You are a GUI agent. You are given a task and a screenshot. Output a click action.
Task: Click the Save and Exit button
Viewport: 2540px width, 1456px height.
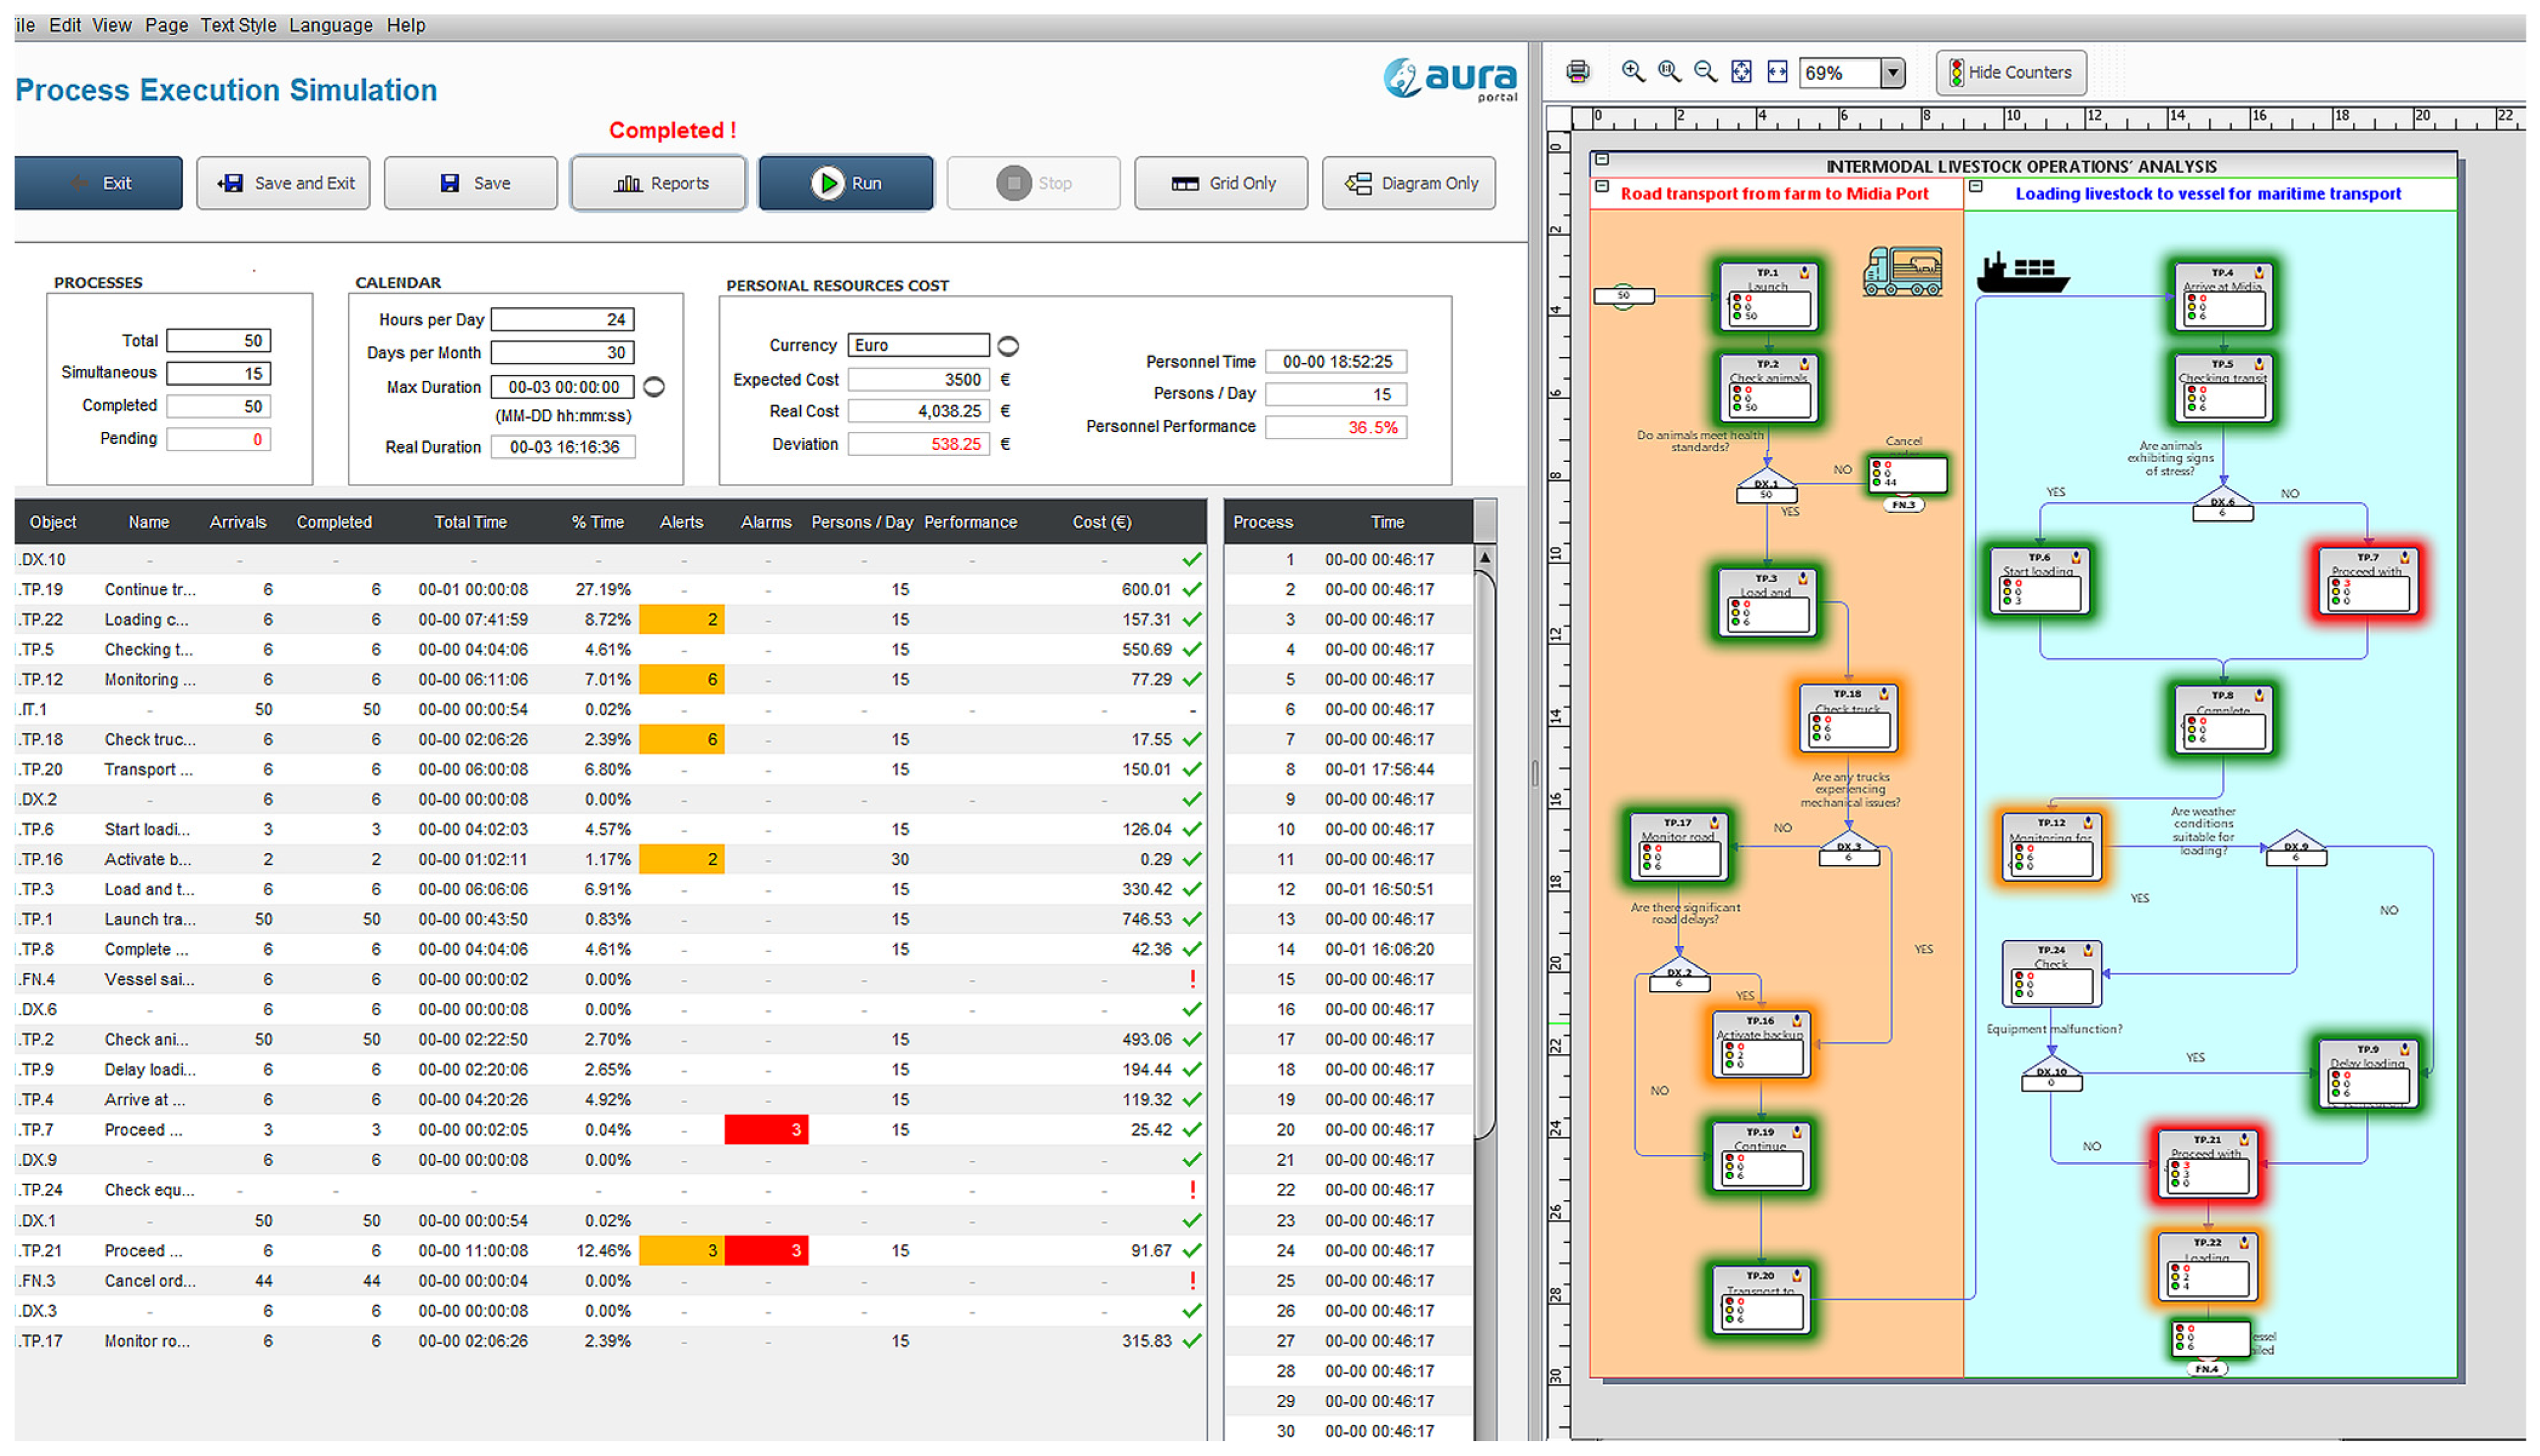pyautogui.click(x=283, y=183)
